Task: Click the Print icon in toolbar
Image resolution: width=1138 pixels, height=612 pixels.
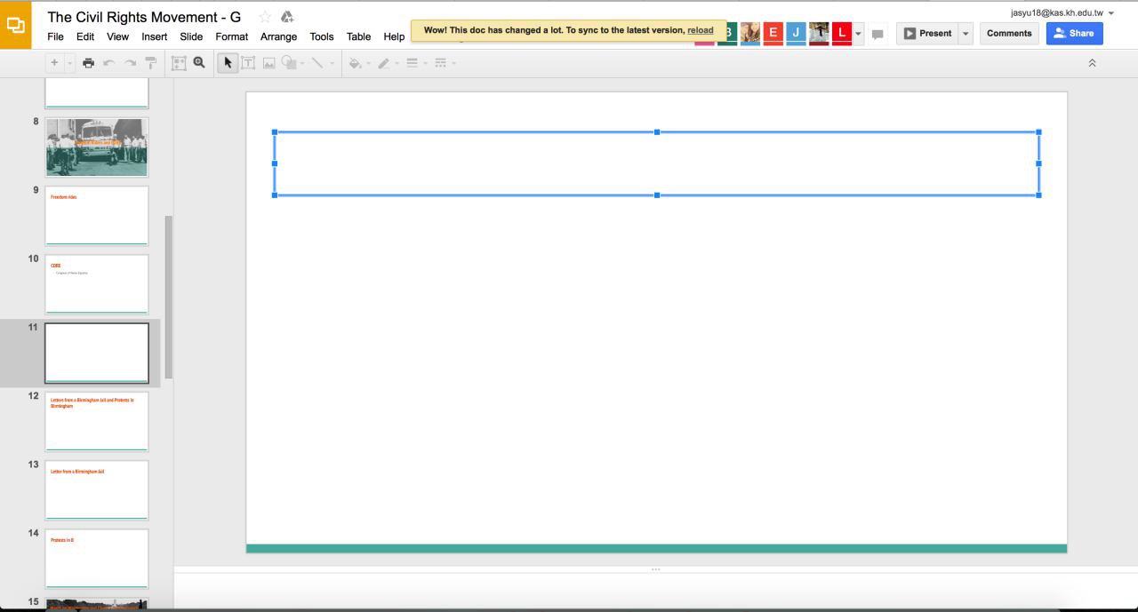Action: click(88, 63)
